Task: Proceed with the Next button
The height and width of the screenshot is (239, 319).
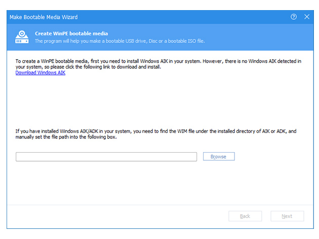Action: click(287, 216)
